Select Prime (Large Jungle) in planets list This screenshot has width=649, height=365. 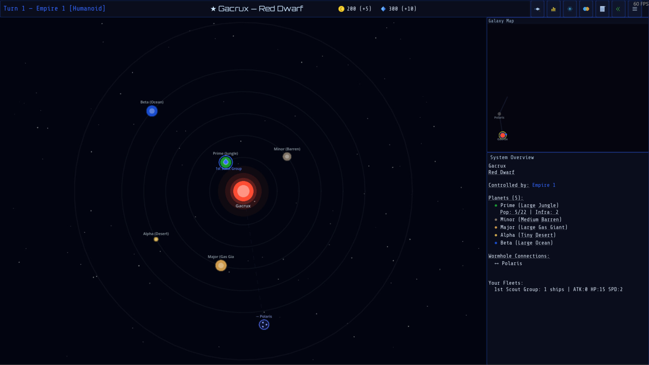(529, 205)
